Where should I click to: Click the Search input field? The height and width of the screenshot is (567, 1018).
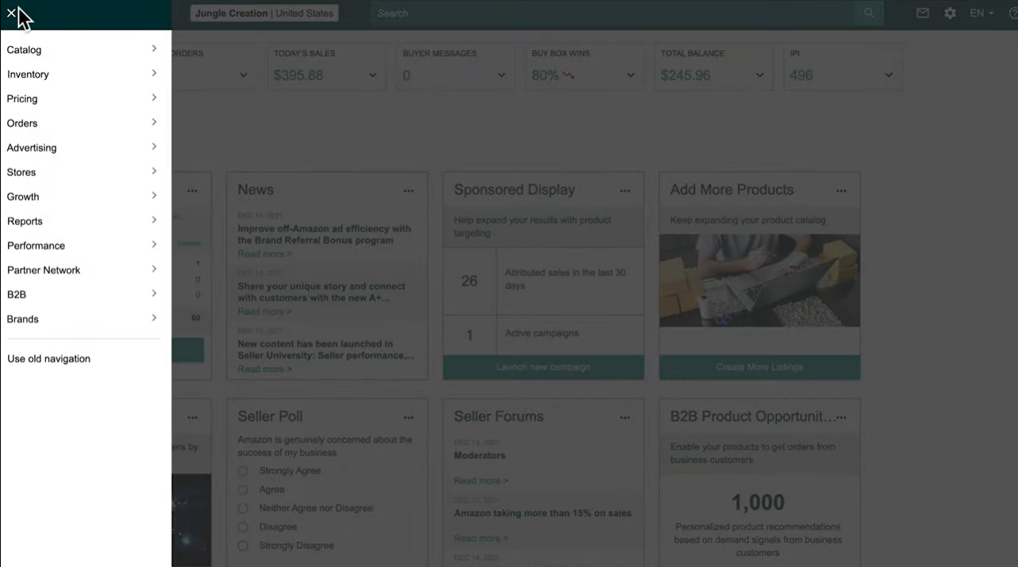coord(612,13)
